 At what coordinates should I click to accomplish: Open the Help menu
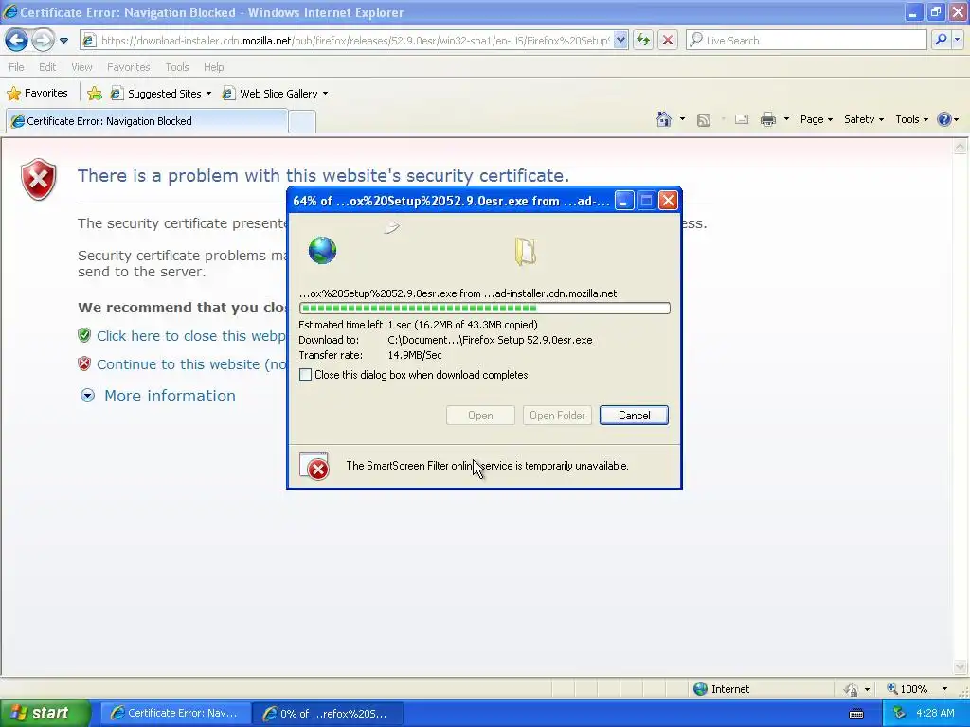coord(213,67)
